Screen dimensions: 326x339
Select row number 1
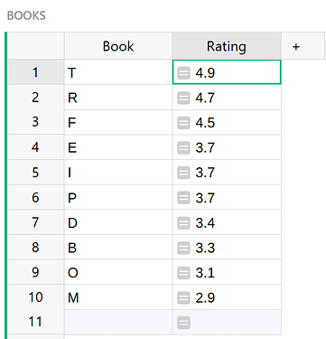(35, 72)
